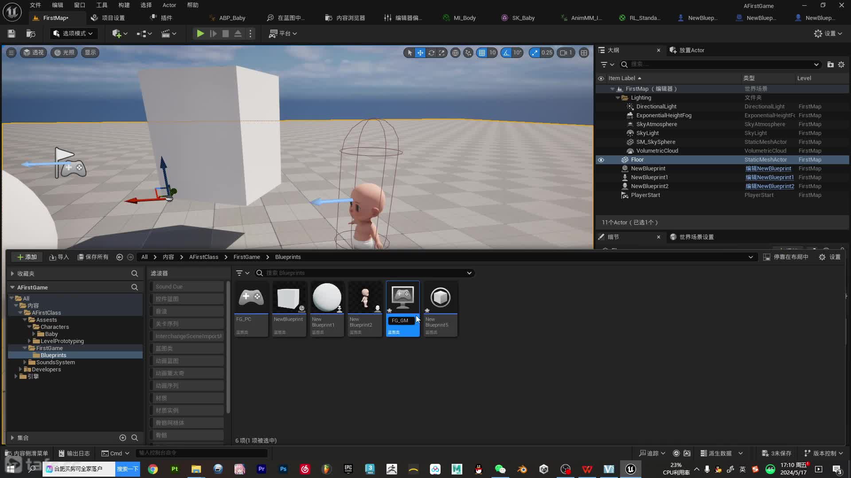This screenshot has width=851, height=478.
Task: Click the stop simulation button
Action: tap(226, 34)
